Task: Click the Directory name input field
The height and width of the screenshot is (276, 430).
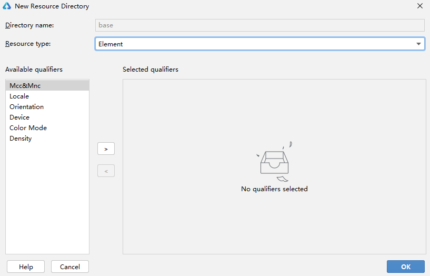Action: [x=259, y=25]
